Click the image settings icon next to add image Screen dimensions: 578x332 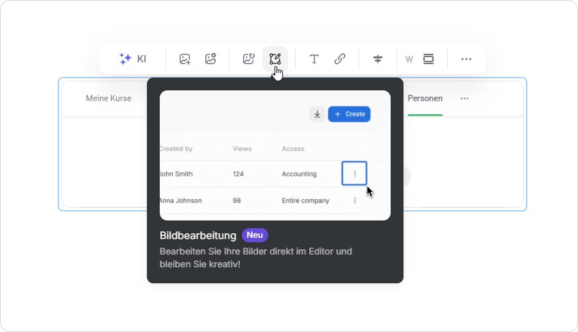pyautogui.click(x=210, y=59)
